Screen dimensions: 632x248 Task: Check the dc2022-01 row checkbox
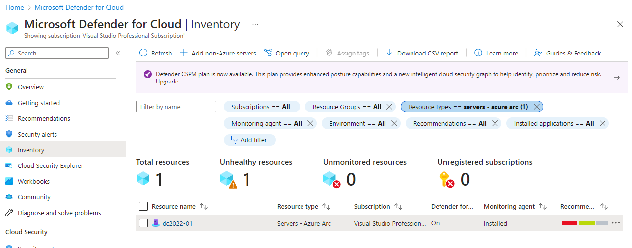143,223
